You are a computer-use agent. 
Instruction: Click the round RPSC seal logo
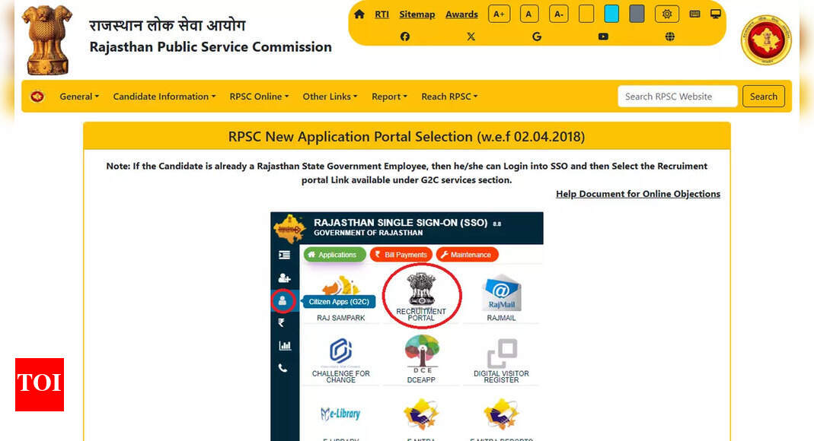[766, 40]
